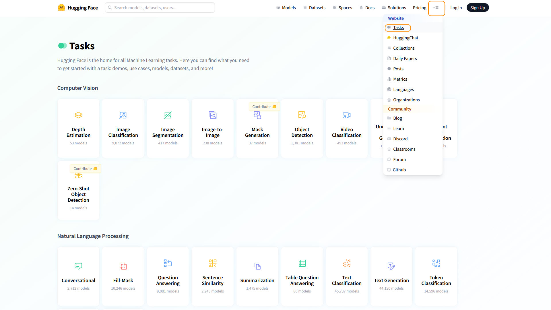Click the Object Detection icon

302,115
